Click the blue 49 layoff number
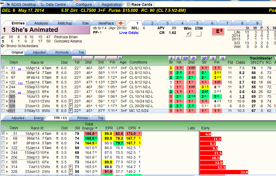 tap(19, 93)
